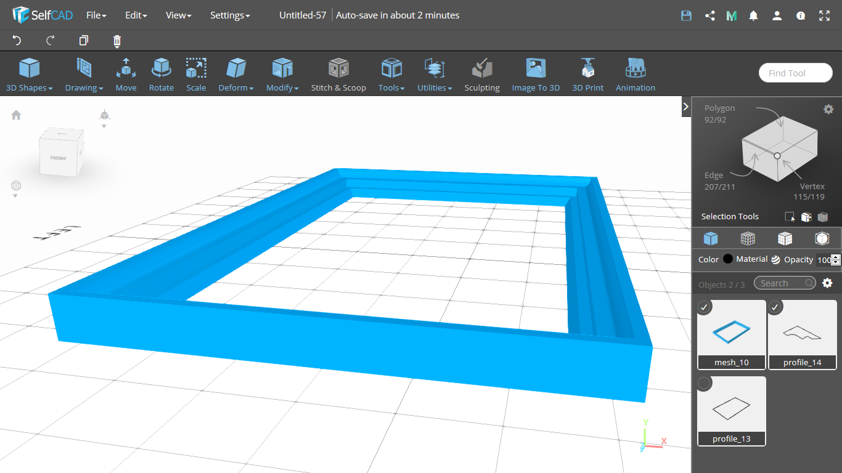Open the Animation tool
This screenshot has width=842, height=473.
coord(636,75)
